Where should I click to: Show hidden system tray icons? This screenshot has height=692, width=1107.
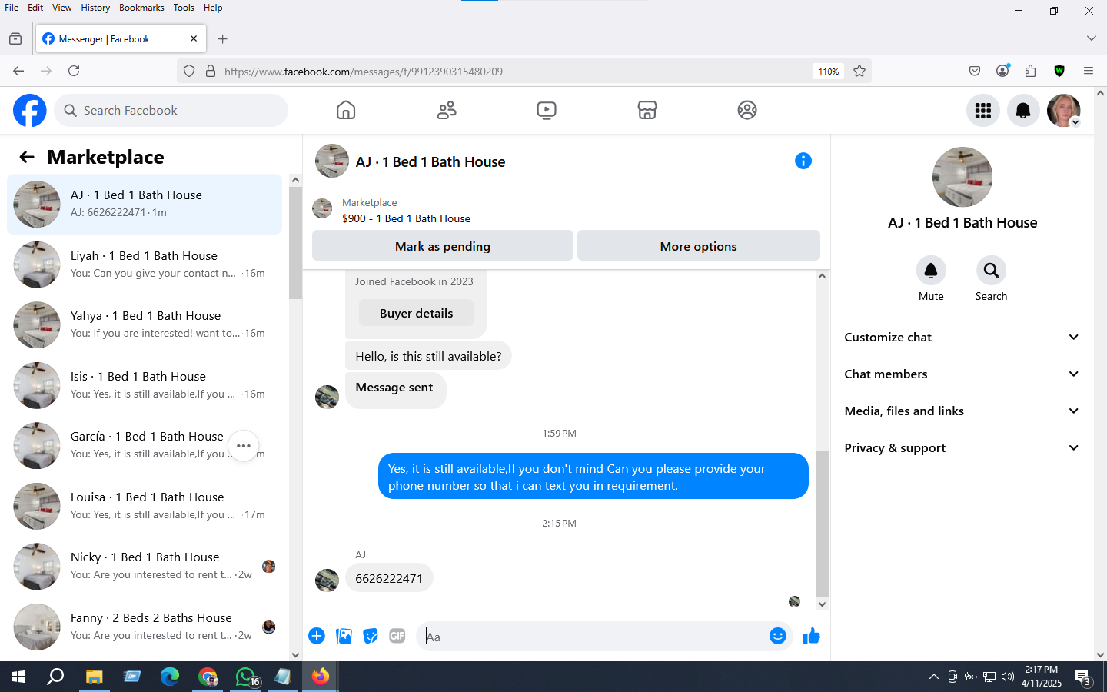933,677
